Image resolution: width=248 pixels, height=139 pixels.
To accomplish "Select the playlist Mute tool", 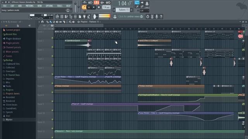I will [57, 22].
